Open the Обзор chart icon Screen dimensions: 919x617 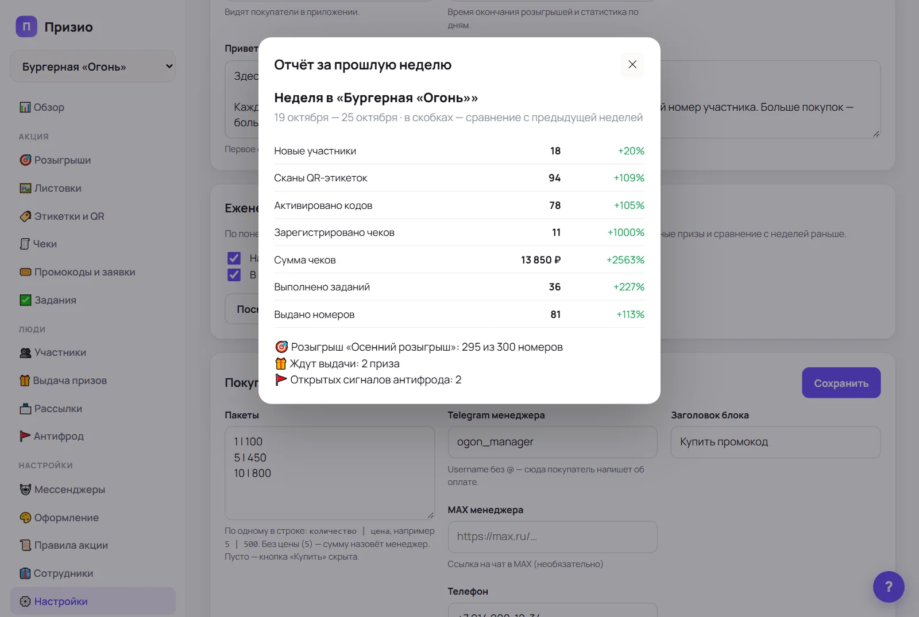coord(25,107)
